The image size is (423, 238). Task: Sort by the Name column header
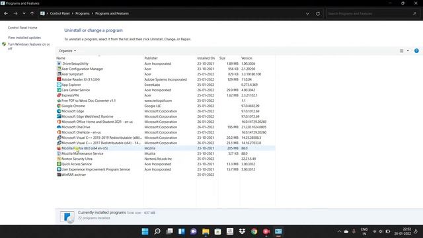click(61, 58)
